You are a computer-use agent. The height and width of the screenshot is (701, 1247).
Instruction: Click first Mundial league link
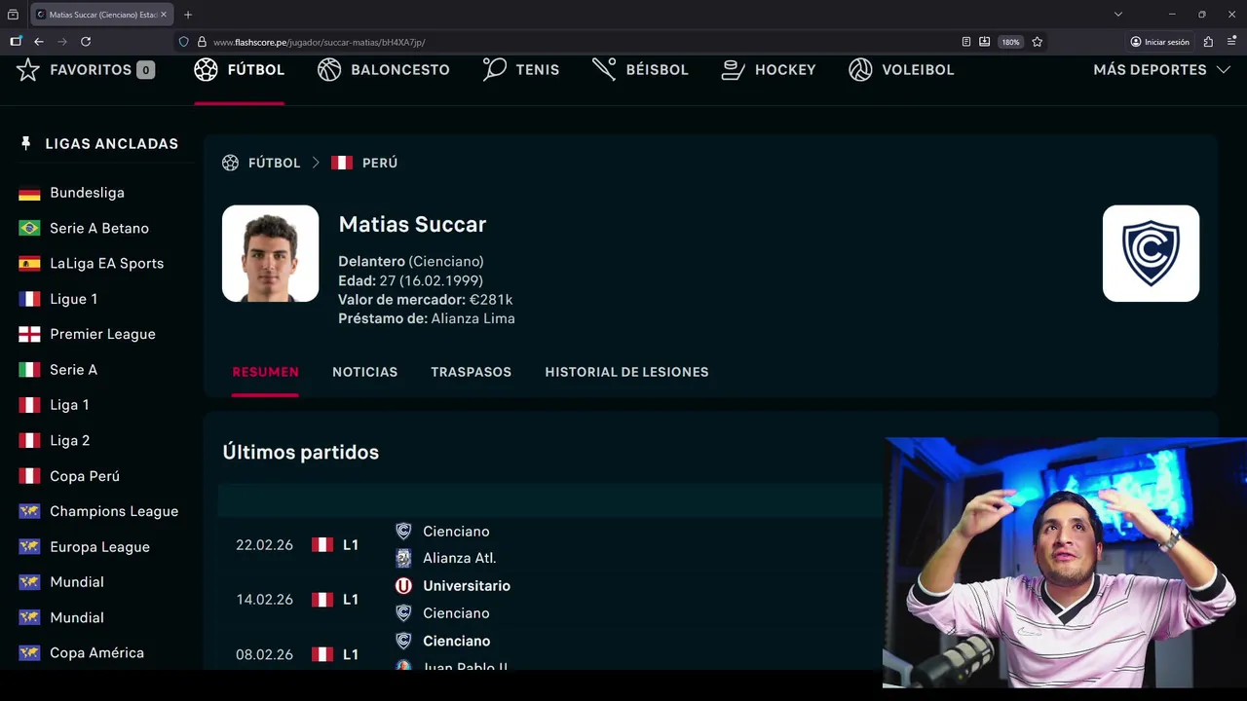click(77, 582)
